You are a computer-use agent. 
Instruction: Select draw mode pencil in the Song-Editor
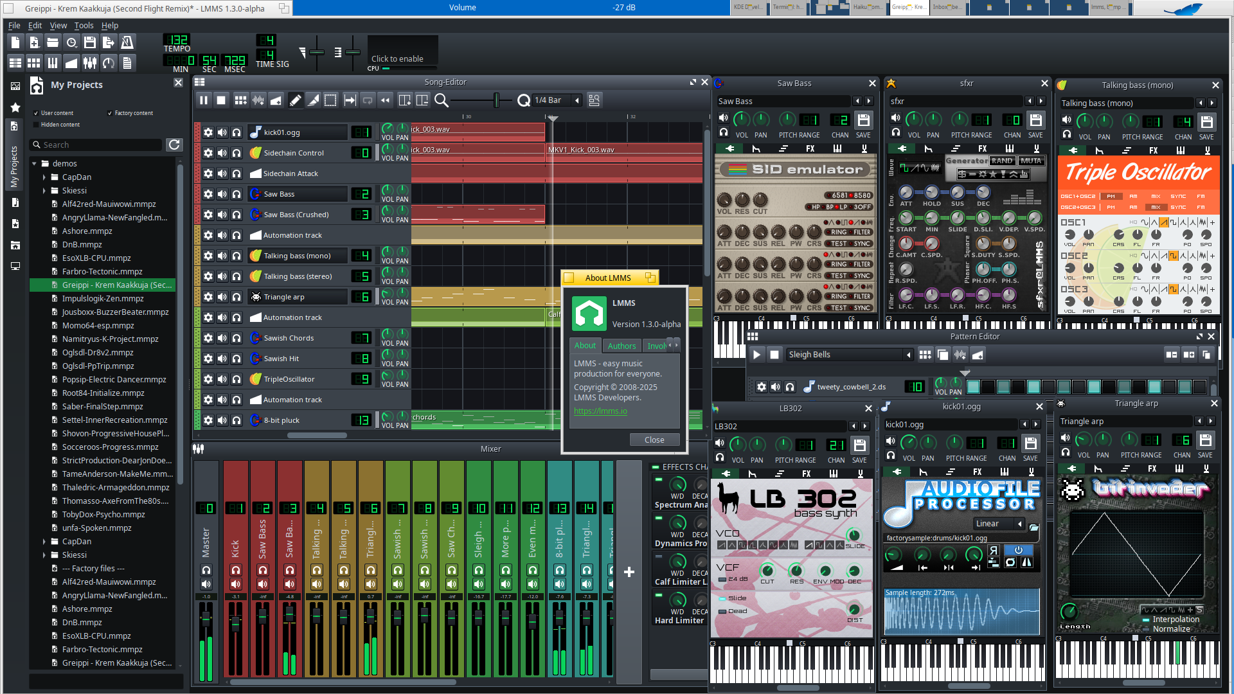pyautogui.click(x=295, y=100)
